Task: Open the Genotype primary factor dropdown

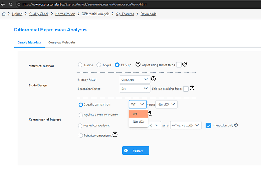Action: coord(135,79)
